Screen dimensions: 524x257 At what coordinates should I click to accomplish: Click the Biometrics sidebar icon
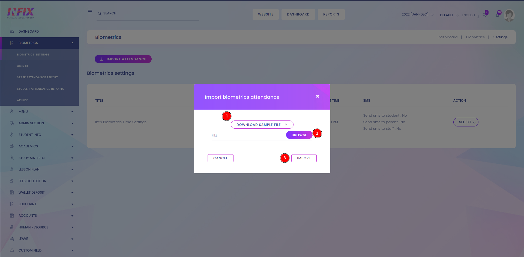click(x=12, y=43)
